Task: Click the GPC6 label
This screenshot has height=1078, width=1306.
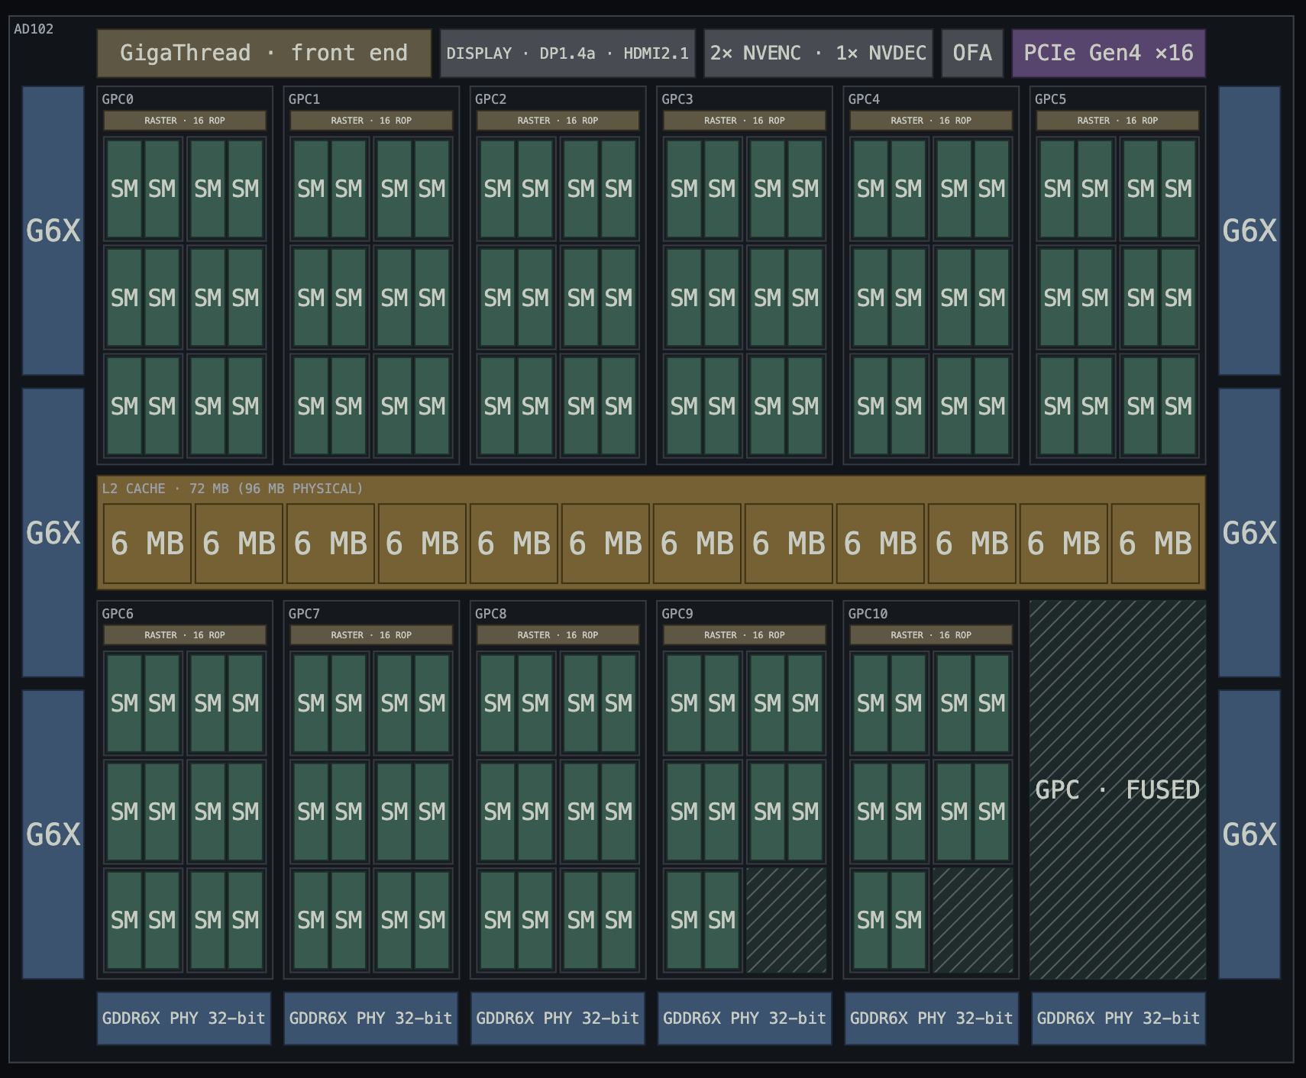Action: [x=118, y=614]
